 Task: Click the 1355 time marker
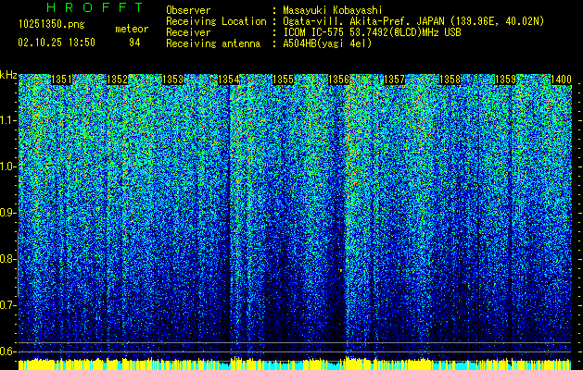tap(284, 80)
